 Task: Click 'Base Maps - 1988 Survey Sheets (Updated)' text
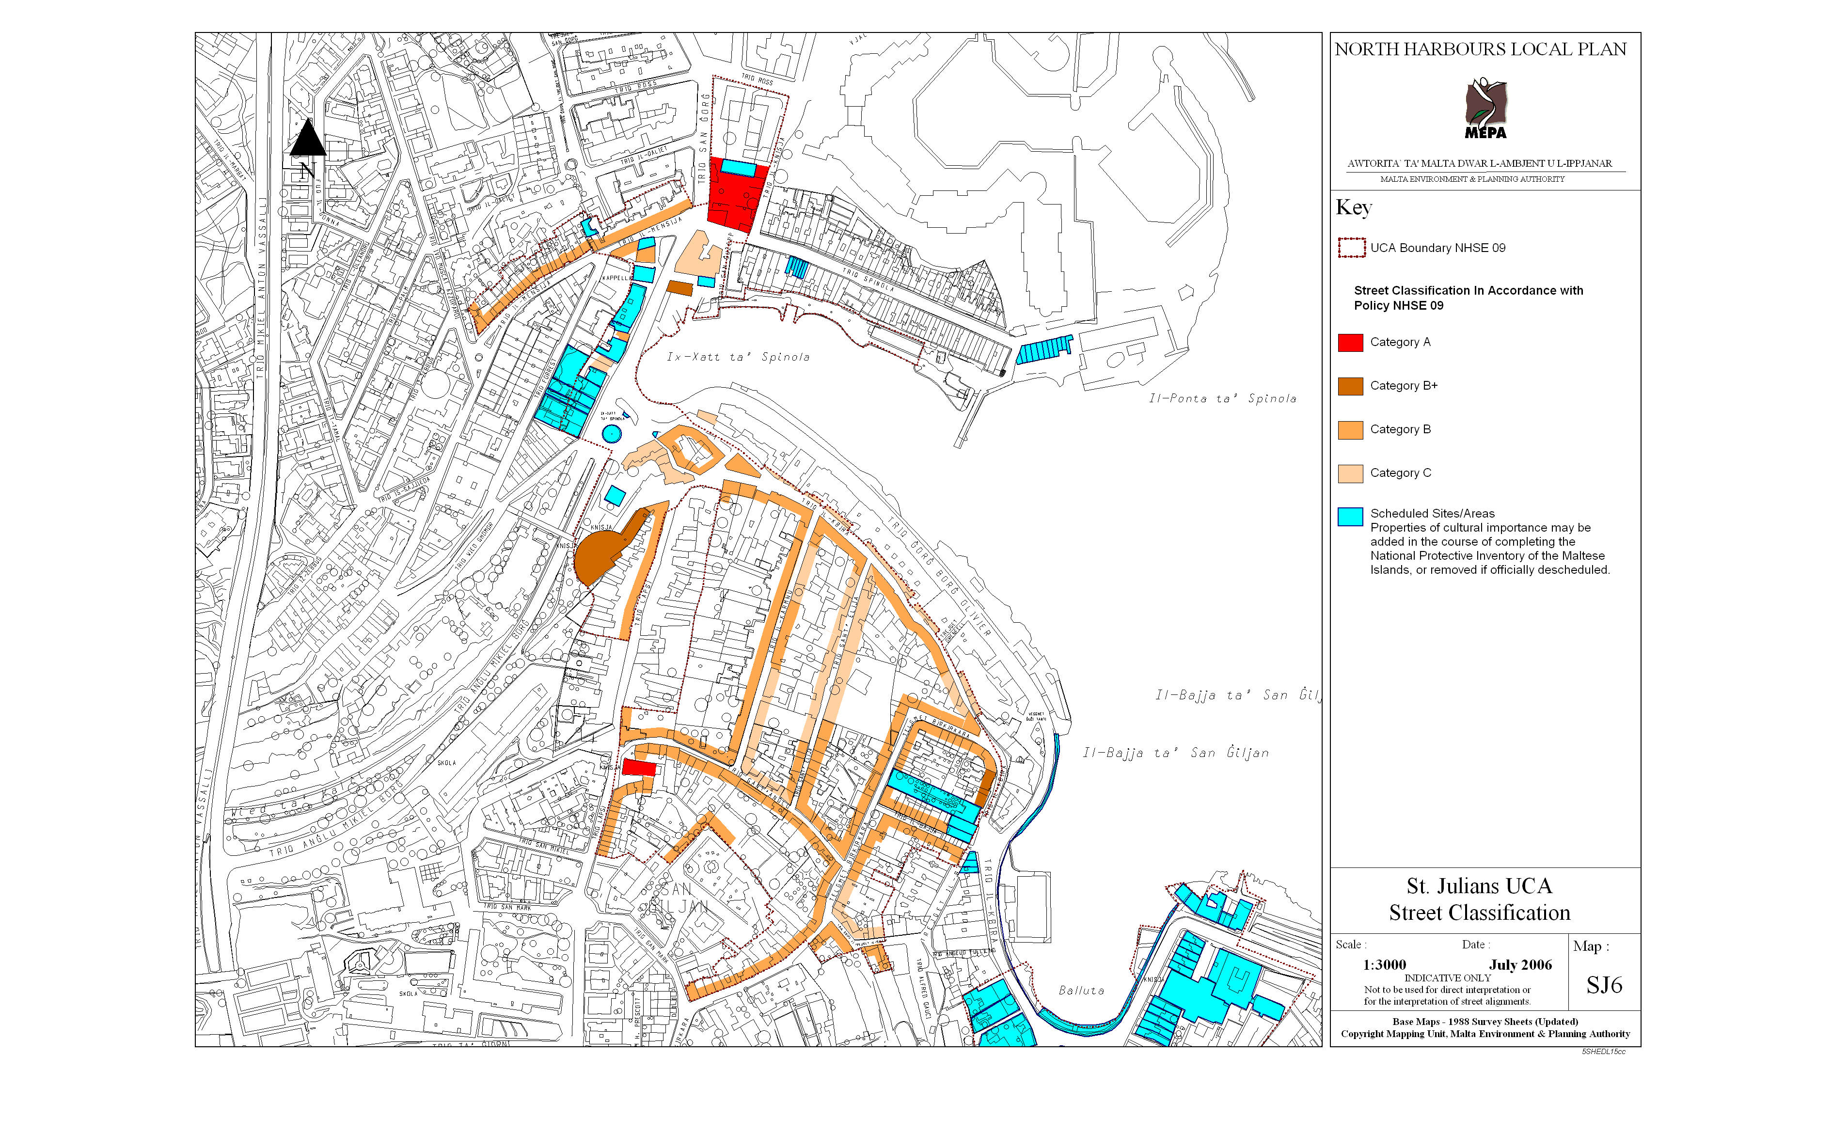(1485, 1022)
